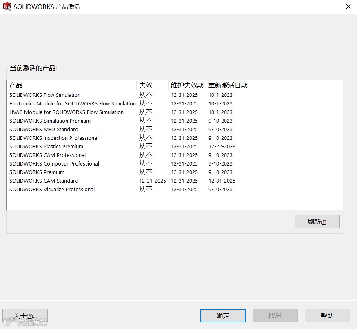The width and height of the screenshot is (357, 329).
Task: Click 从不 expiry value for SOLIDWORKS Premium
Action: [146, 172]
